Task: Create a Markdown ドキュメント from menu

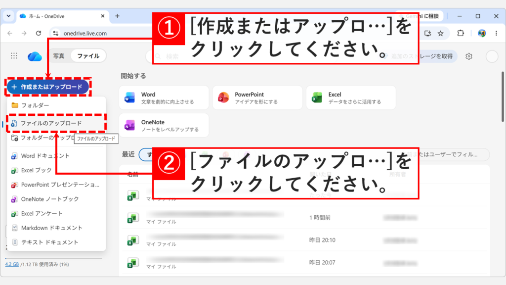Action: pyautogui.click(x=56, y=228)
